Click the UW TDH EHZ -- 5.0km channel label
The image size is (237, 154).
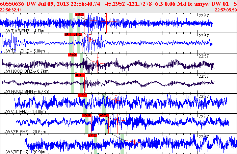click(x=24, y=51)
